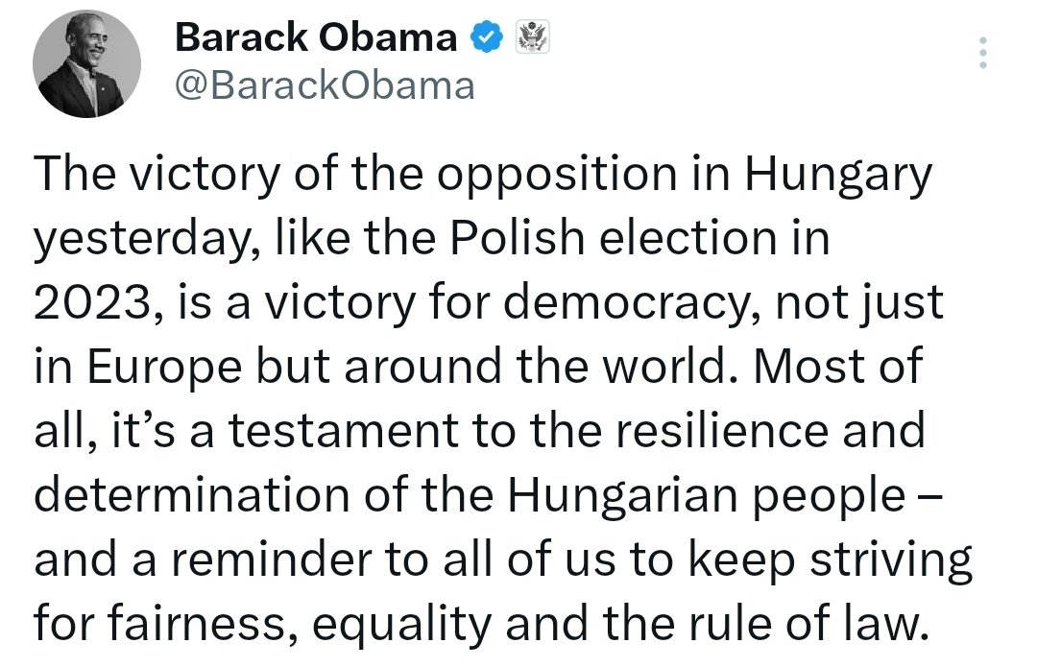Open the @BarackObama handle link

pyautogui.click(x=325, y=85)
